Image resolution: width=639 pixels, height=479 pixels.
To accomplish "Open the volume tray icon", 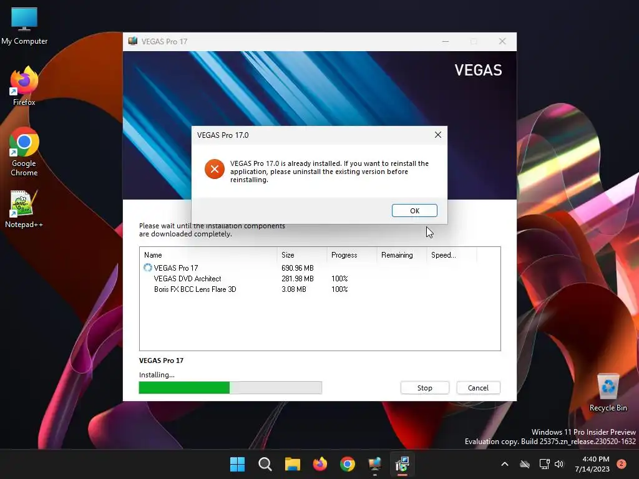I will click(559, 464).
